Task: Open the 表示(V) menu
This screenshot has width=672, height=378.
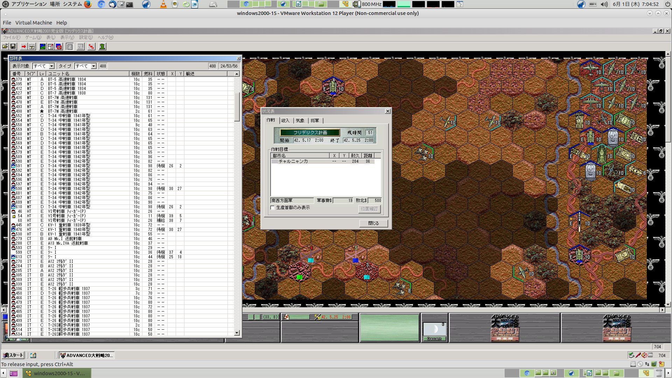Action: tap(67, 37)
